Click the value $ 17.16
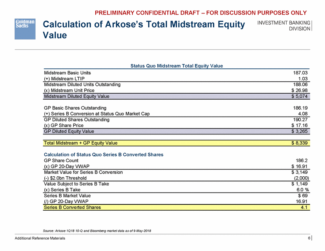The width and height of the screenshot is (325, 251). point(300,125)
